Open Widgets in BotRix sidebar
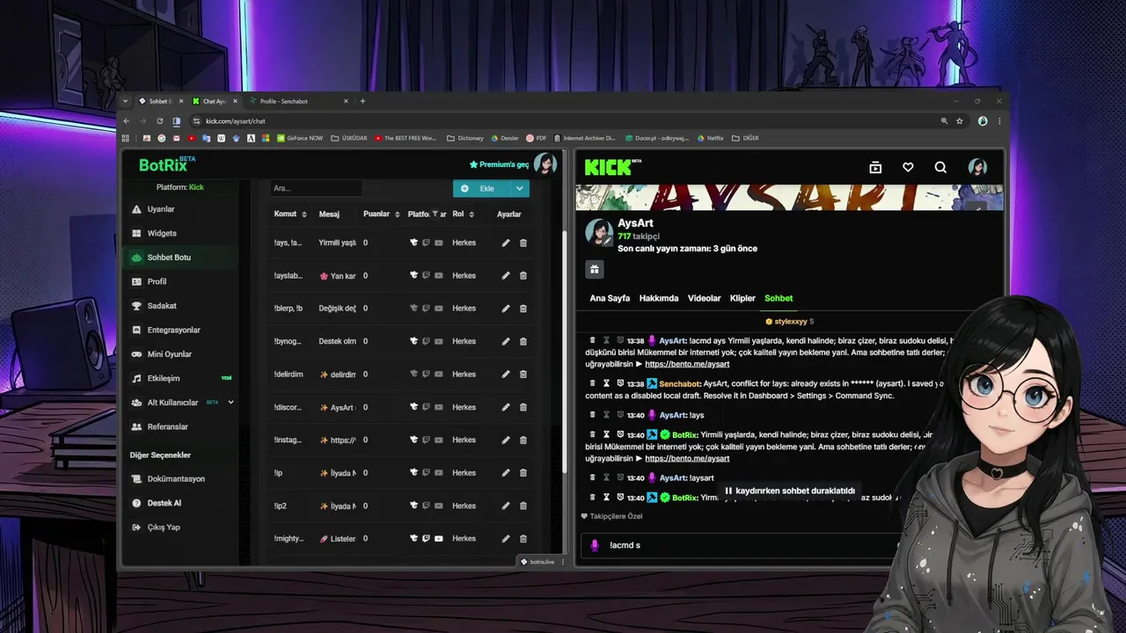Viewport: 1126px width, 633px height. pos(181,233)
